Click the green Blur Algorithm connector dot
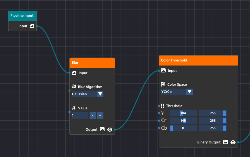 coord(69,91)
